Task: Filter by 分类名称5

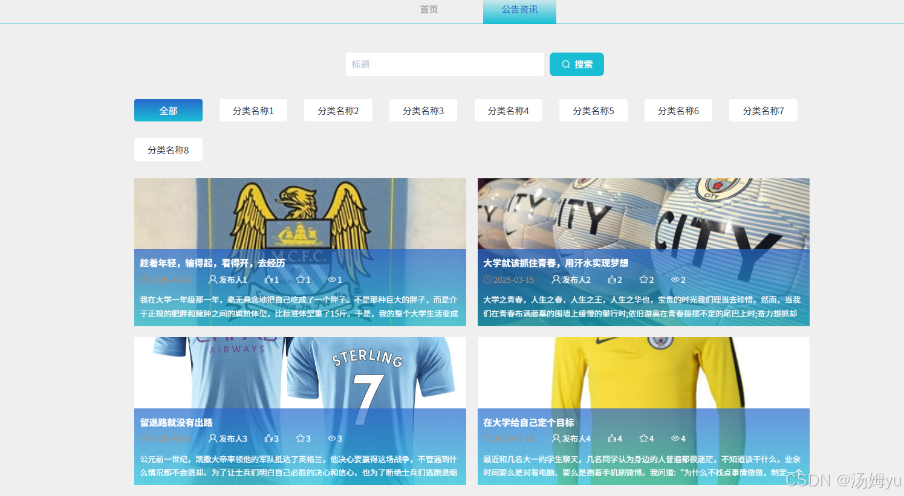Action: [593, 111]
